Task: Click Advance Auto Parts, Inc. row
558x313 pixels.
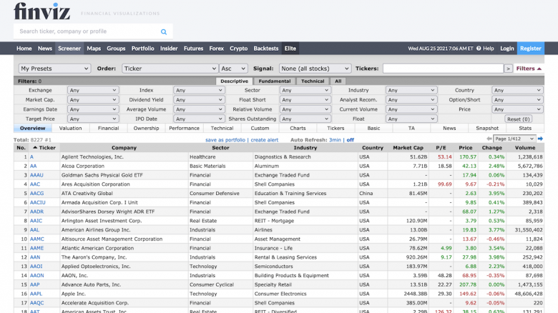Action: (279, 285)
